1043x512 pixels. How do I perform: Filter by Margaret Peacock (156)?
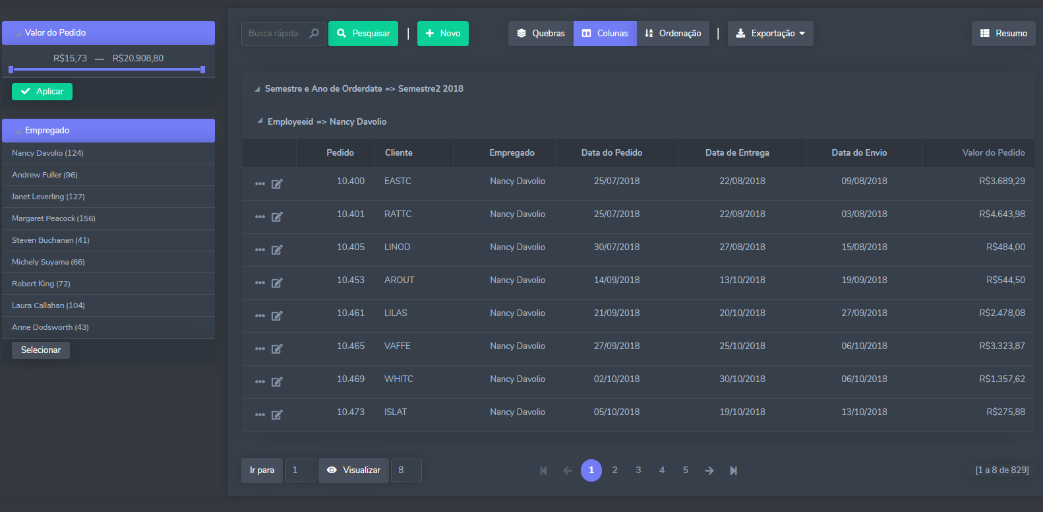[x=108, y=218]
